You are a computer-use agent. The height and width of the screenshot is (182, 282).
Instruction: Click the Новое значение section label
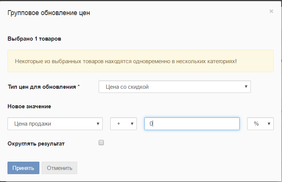(x=29, y=106)
